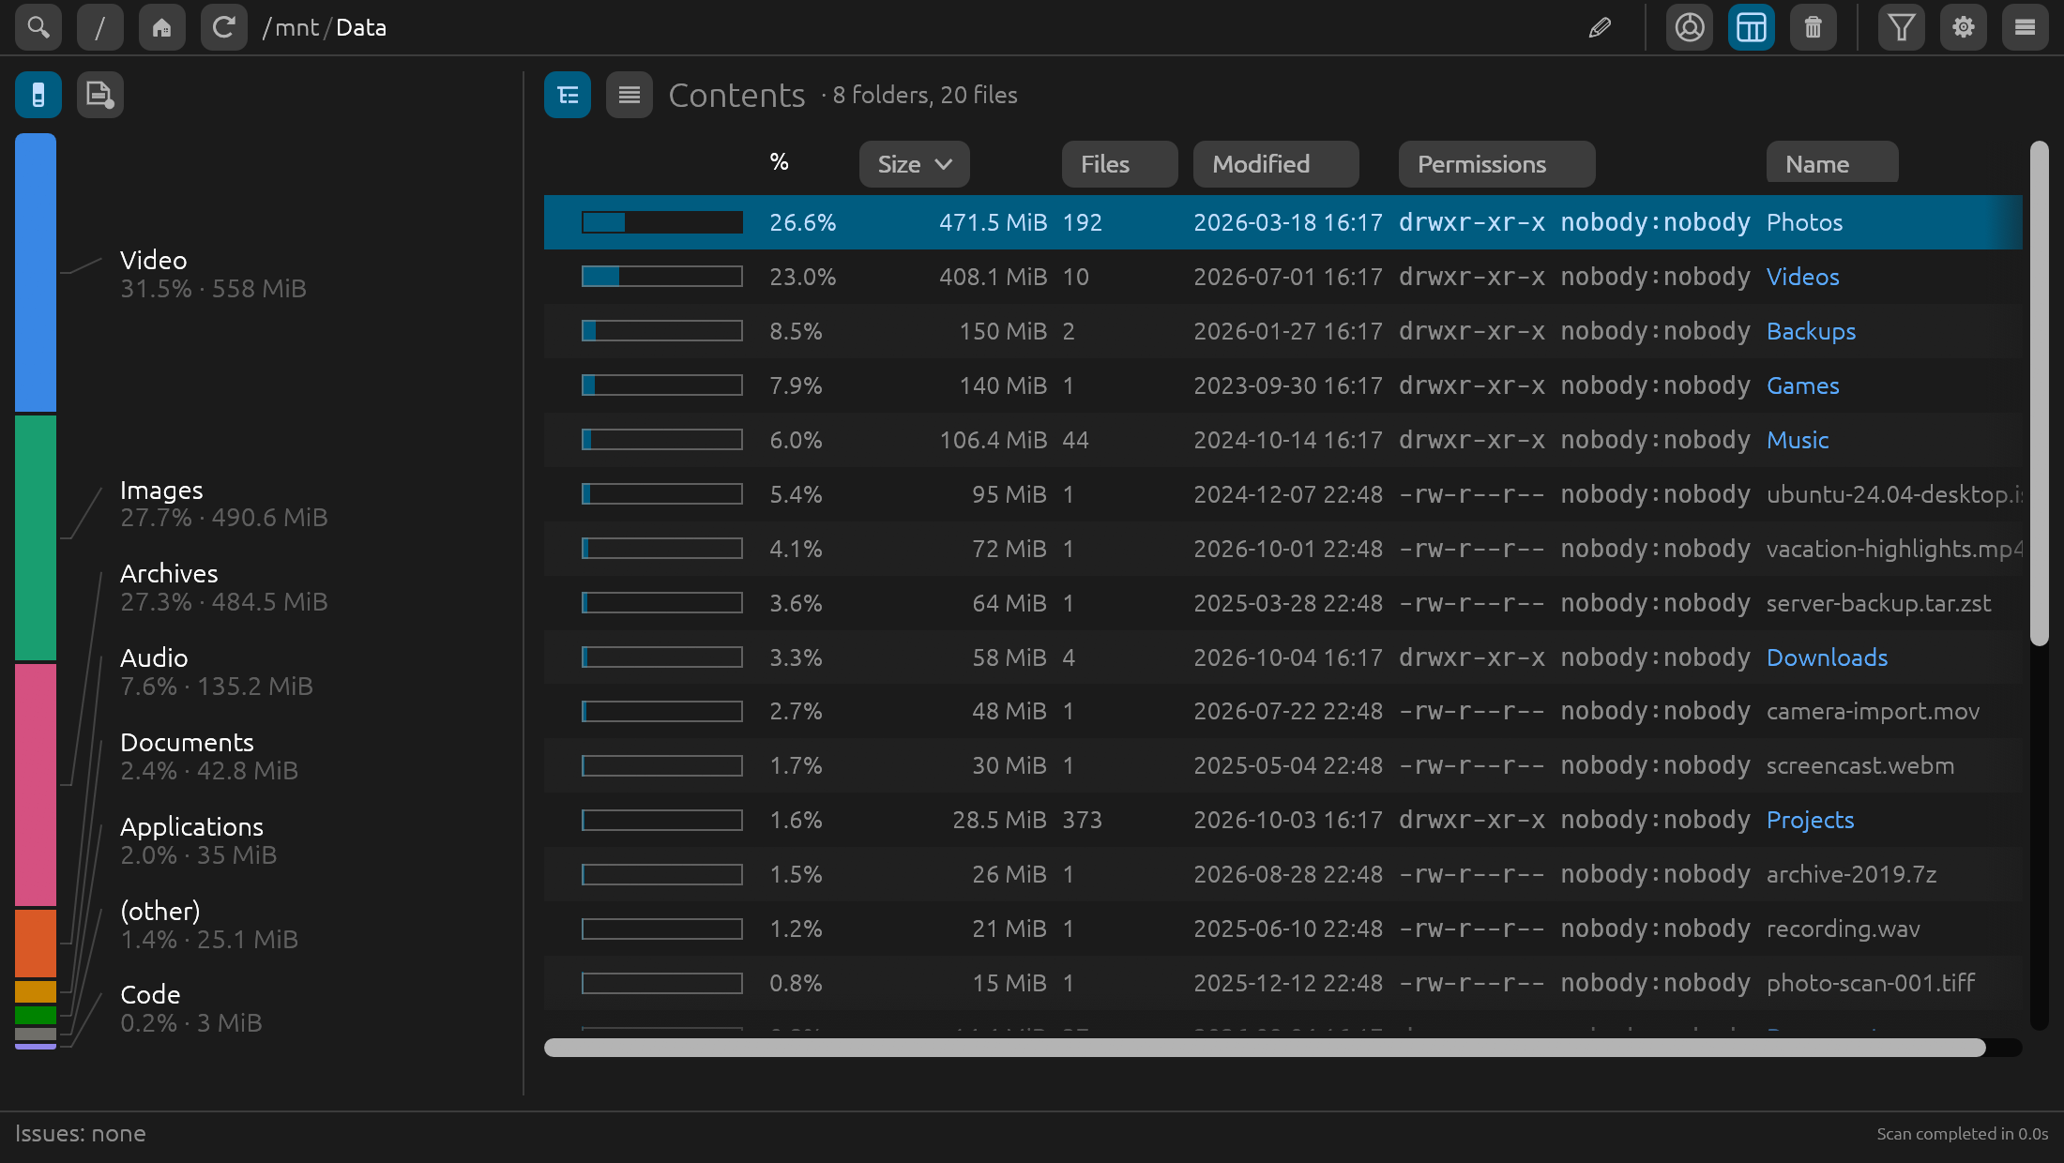The image size is (2064, 1163).
Task: Open the ring chart view icon
Action: click(1690, 27)
